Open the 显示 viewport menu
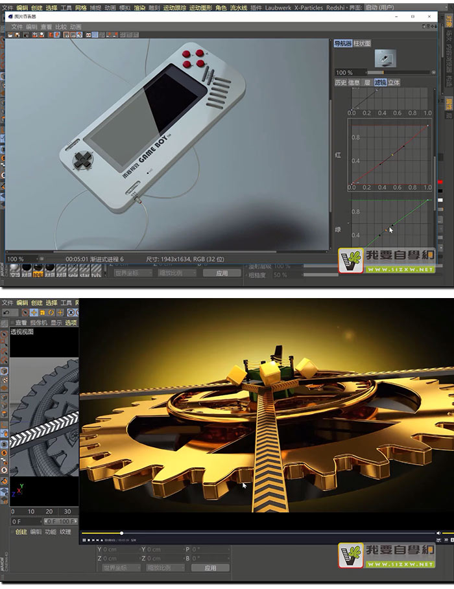Viewport: 454px width, 589px height. click(x=56, y=323)
